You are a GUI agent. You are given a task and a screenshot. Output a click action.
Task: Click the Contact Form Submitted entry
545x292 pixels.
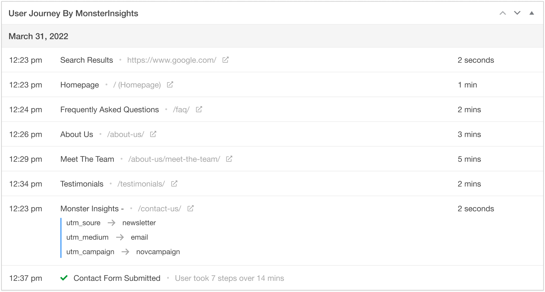tap(117, 278)
